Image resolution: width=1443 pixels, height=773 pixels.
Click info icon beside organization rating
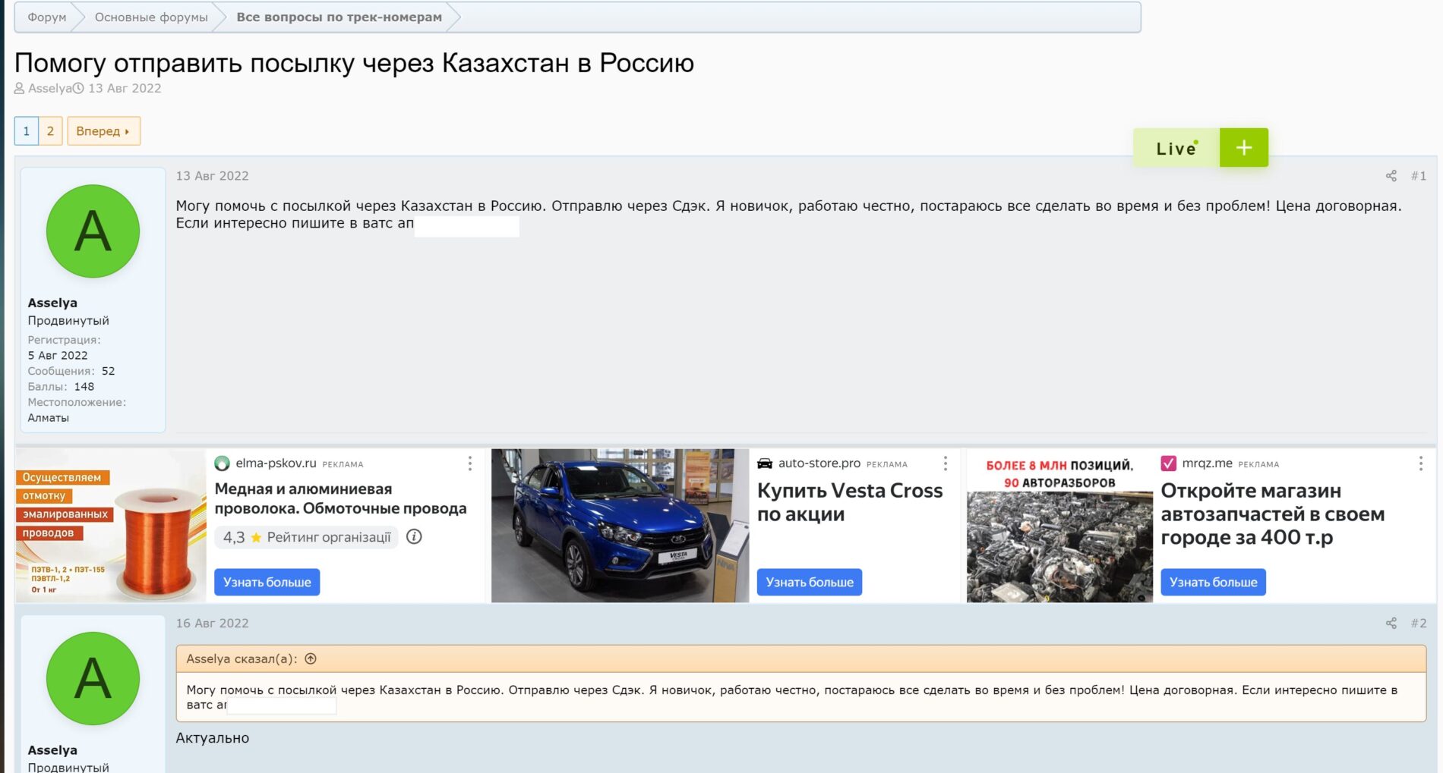(x=414, y=537)
